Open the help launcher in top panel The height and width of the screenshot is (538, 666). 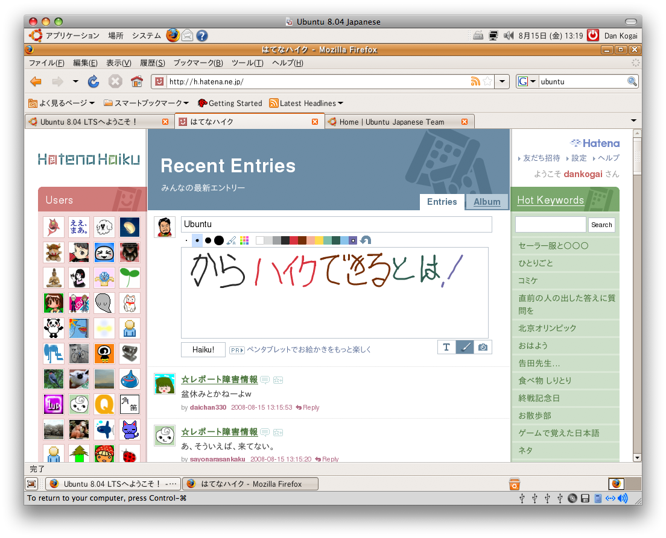click(201, 36)
